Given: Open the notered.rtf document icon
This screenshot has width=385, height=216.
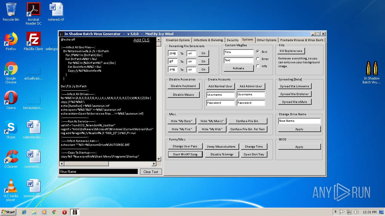Looking at the screenshot, I should point(56,12).
